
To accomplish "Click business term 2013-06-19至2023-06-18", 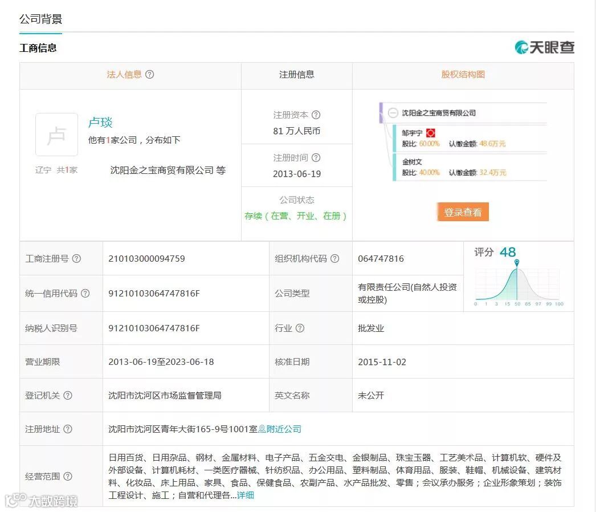I will pos(161,361).
